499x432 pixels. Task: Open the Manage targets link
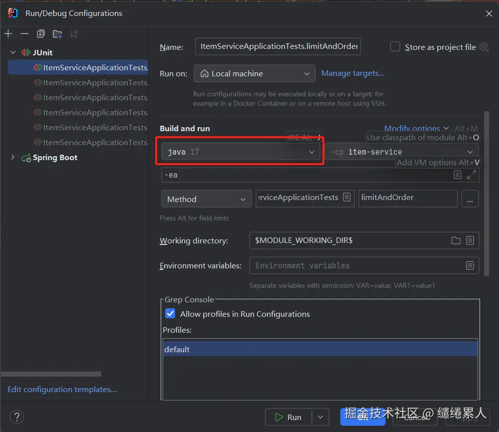353,73
